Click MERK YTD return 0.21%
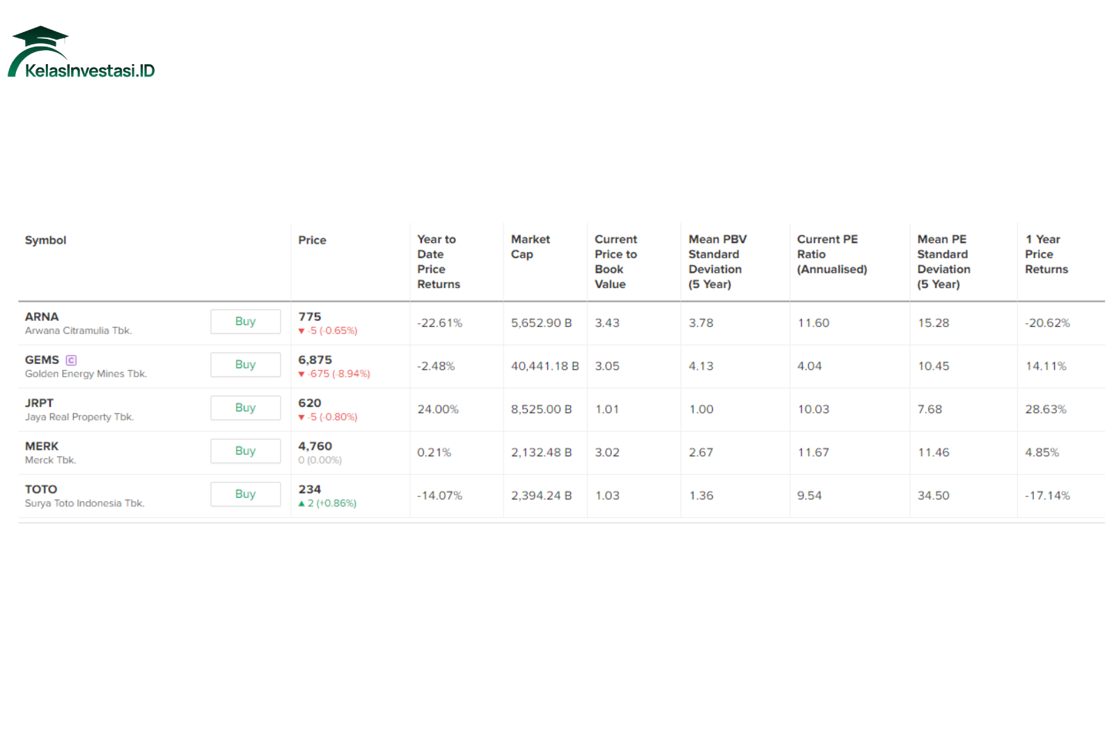Image resolution: width=1114 pixels, height=742 pixels. [434, 452]
